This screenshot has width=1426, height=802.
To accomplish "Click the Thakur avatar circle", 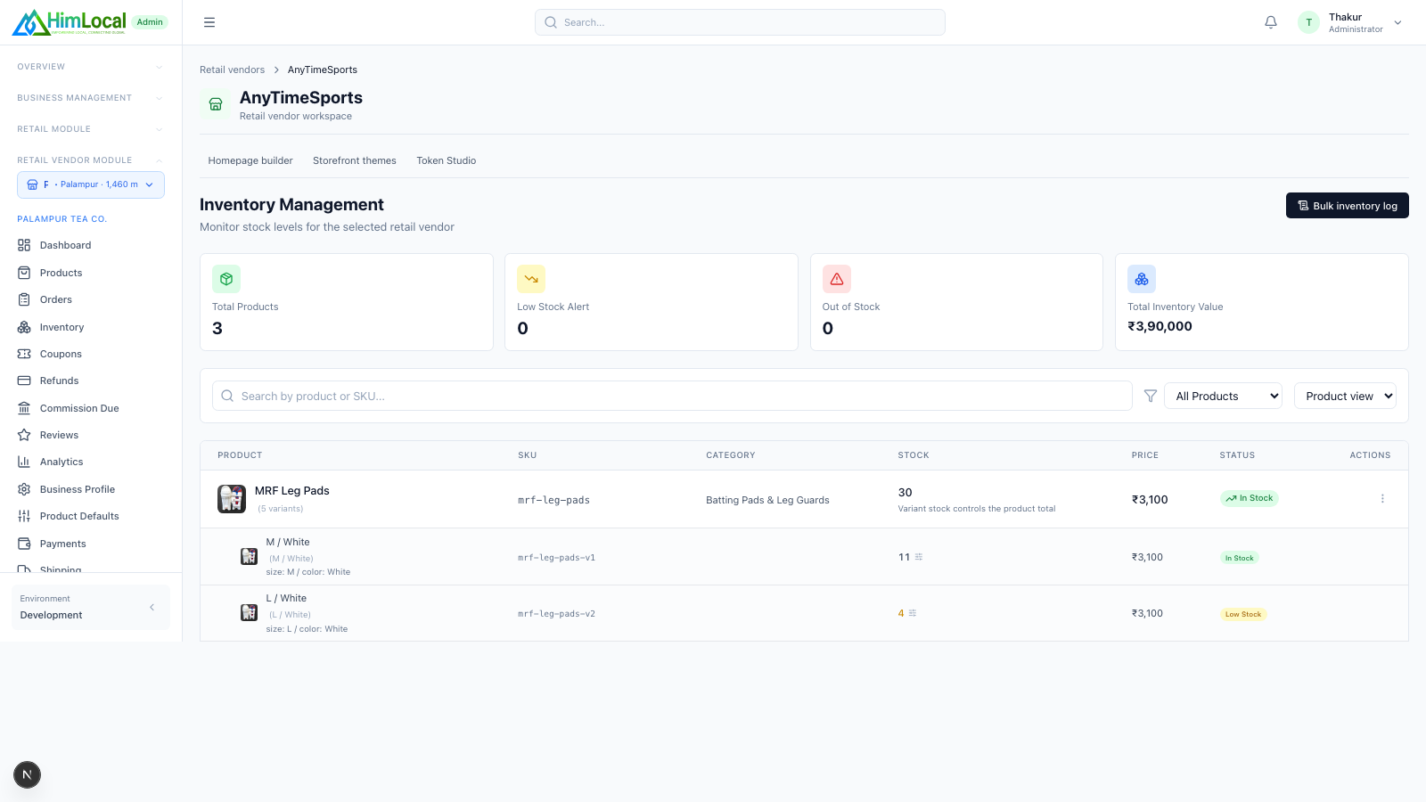I will click(1308, 22).
